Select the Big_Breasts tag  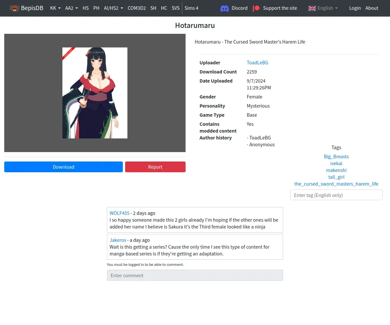pyautogui.click(x=336, y=157)
